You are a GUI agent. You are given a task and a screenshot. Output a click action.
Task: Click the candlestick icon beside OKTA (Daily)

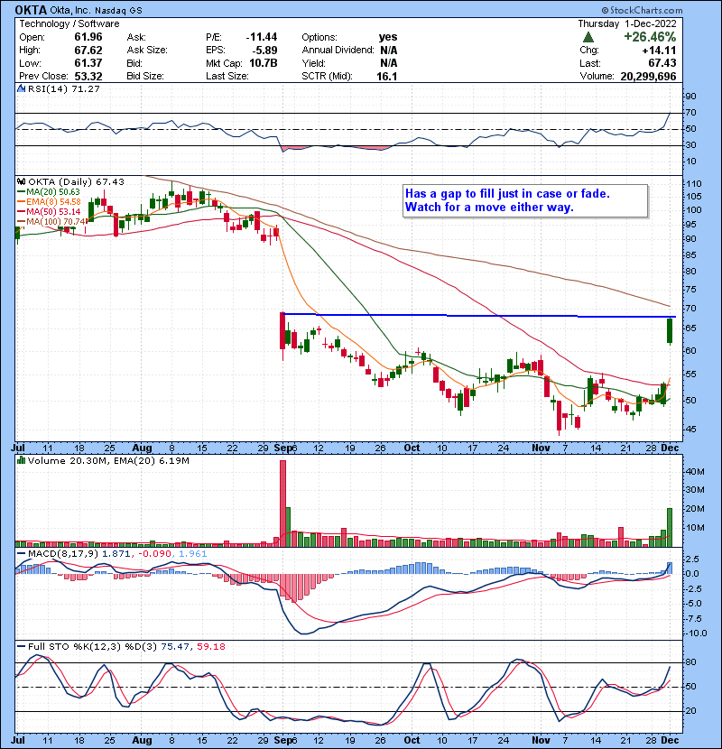(21, 181)
